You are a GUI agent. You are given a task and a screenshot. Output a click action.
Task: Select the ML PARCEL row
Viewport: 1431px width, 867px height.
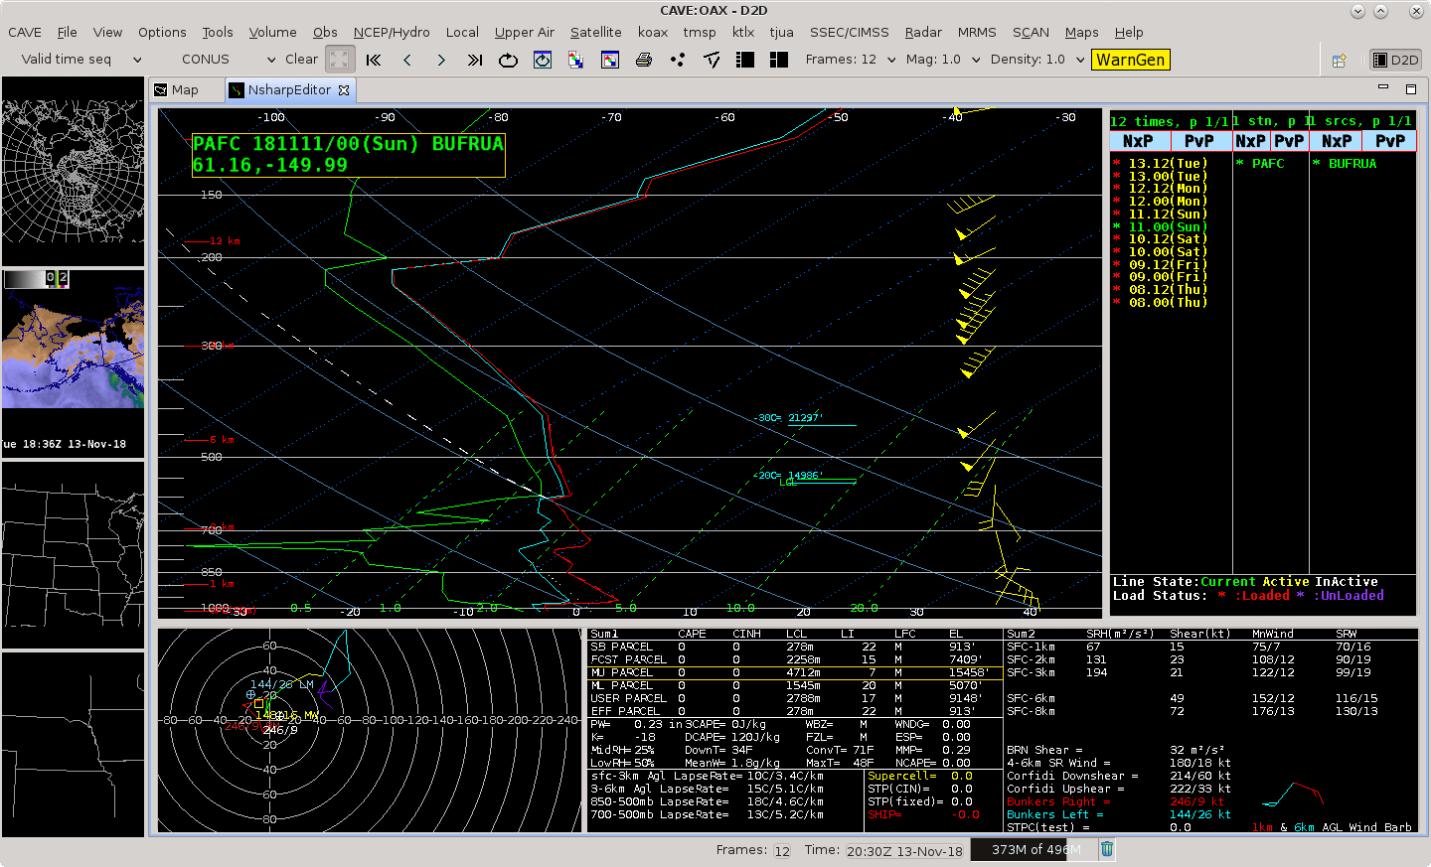795,685
